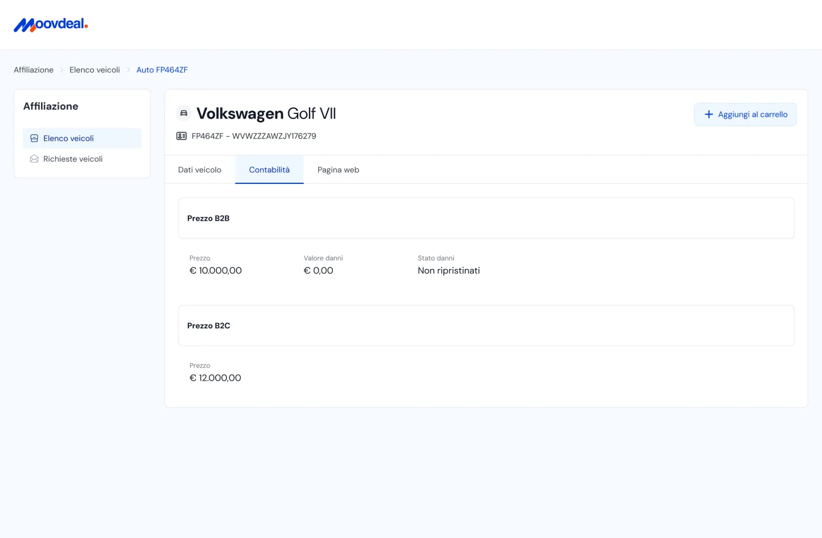This screenshot has height=538, width=822.
Task: Click the Auto FP464ZF breadcrumb
Action: point(162,70)
